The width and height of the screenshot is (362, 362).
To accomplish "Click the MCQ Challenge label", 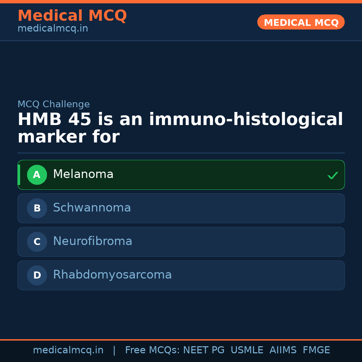I will point(54,104).
